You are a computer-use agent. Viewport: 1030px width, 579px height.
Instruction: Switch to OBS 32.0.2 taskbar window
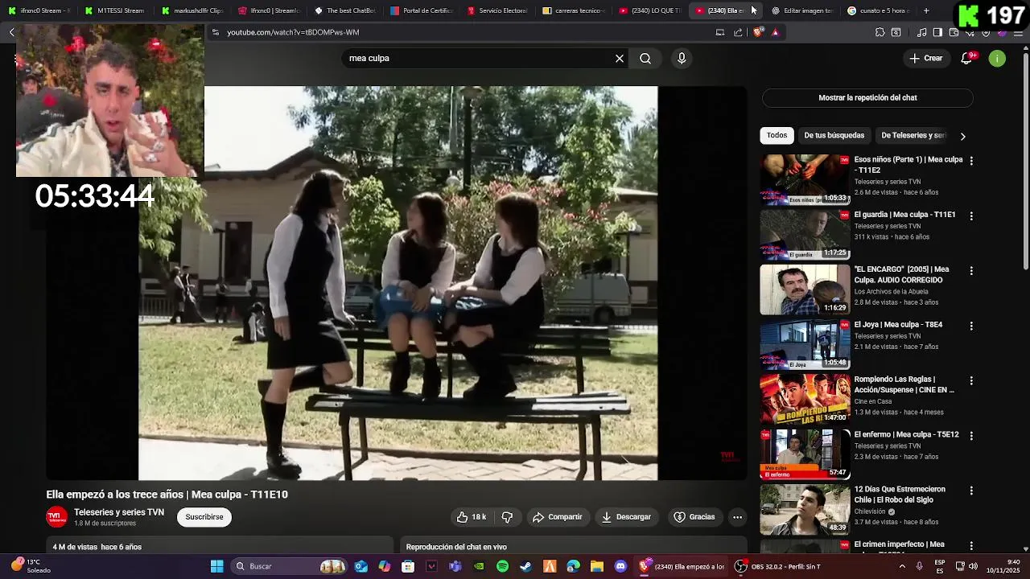777,566
